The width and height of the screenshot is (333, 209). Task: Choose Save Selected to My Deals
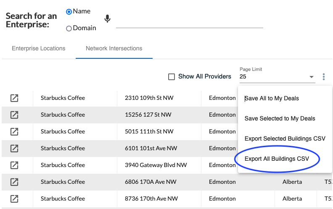click(x=280, y=118)
